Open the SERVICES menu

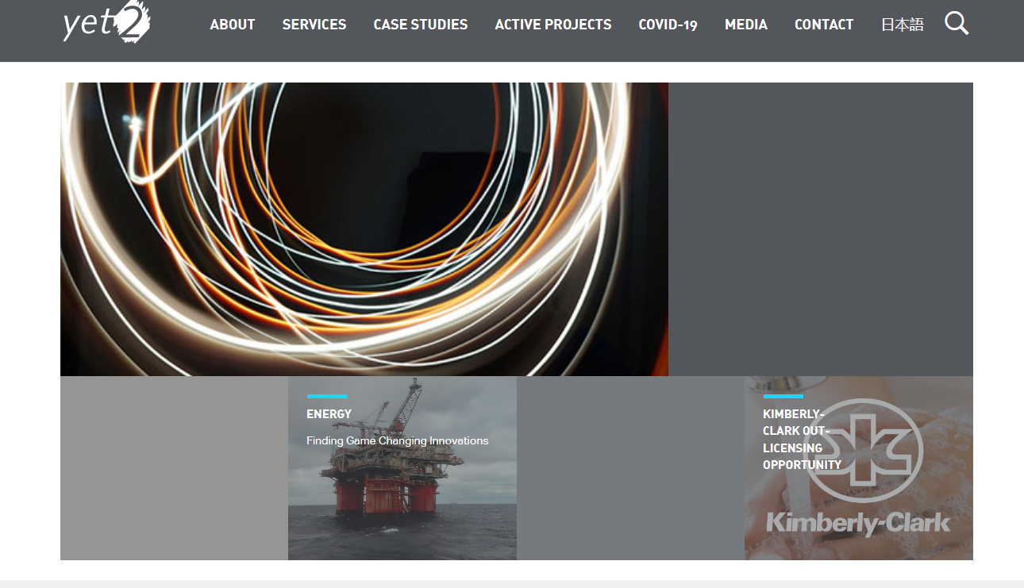[x=314, y=25]
